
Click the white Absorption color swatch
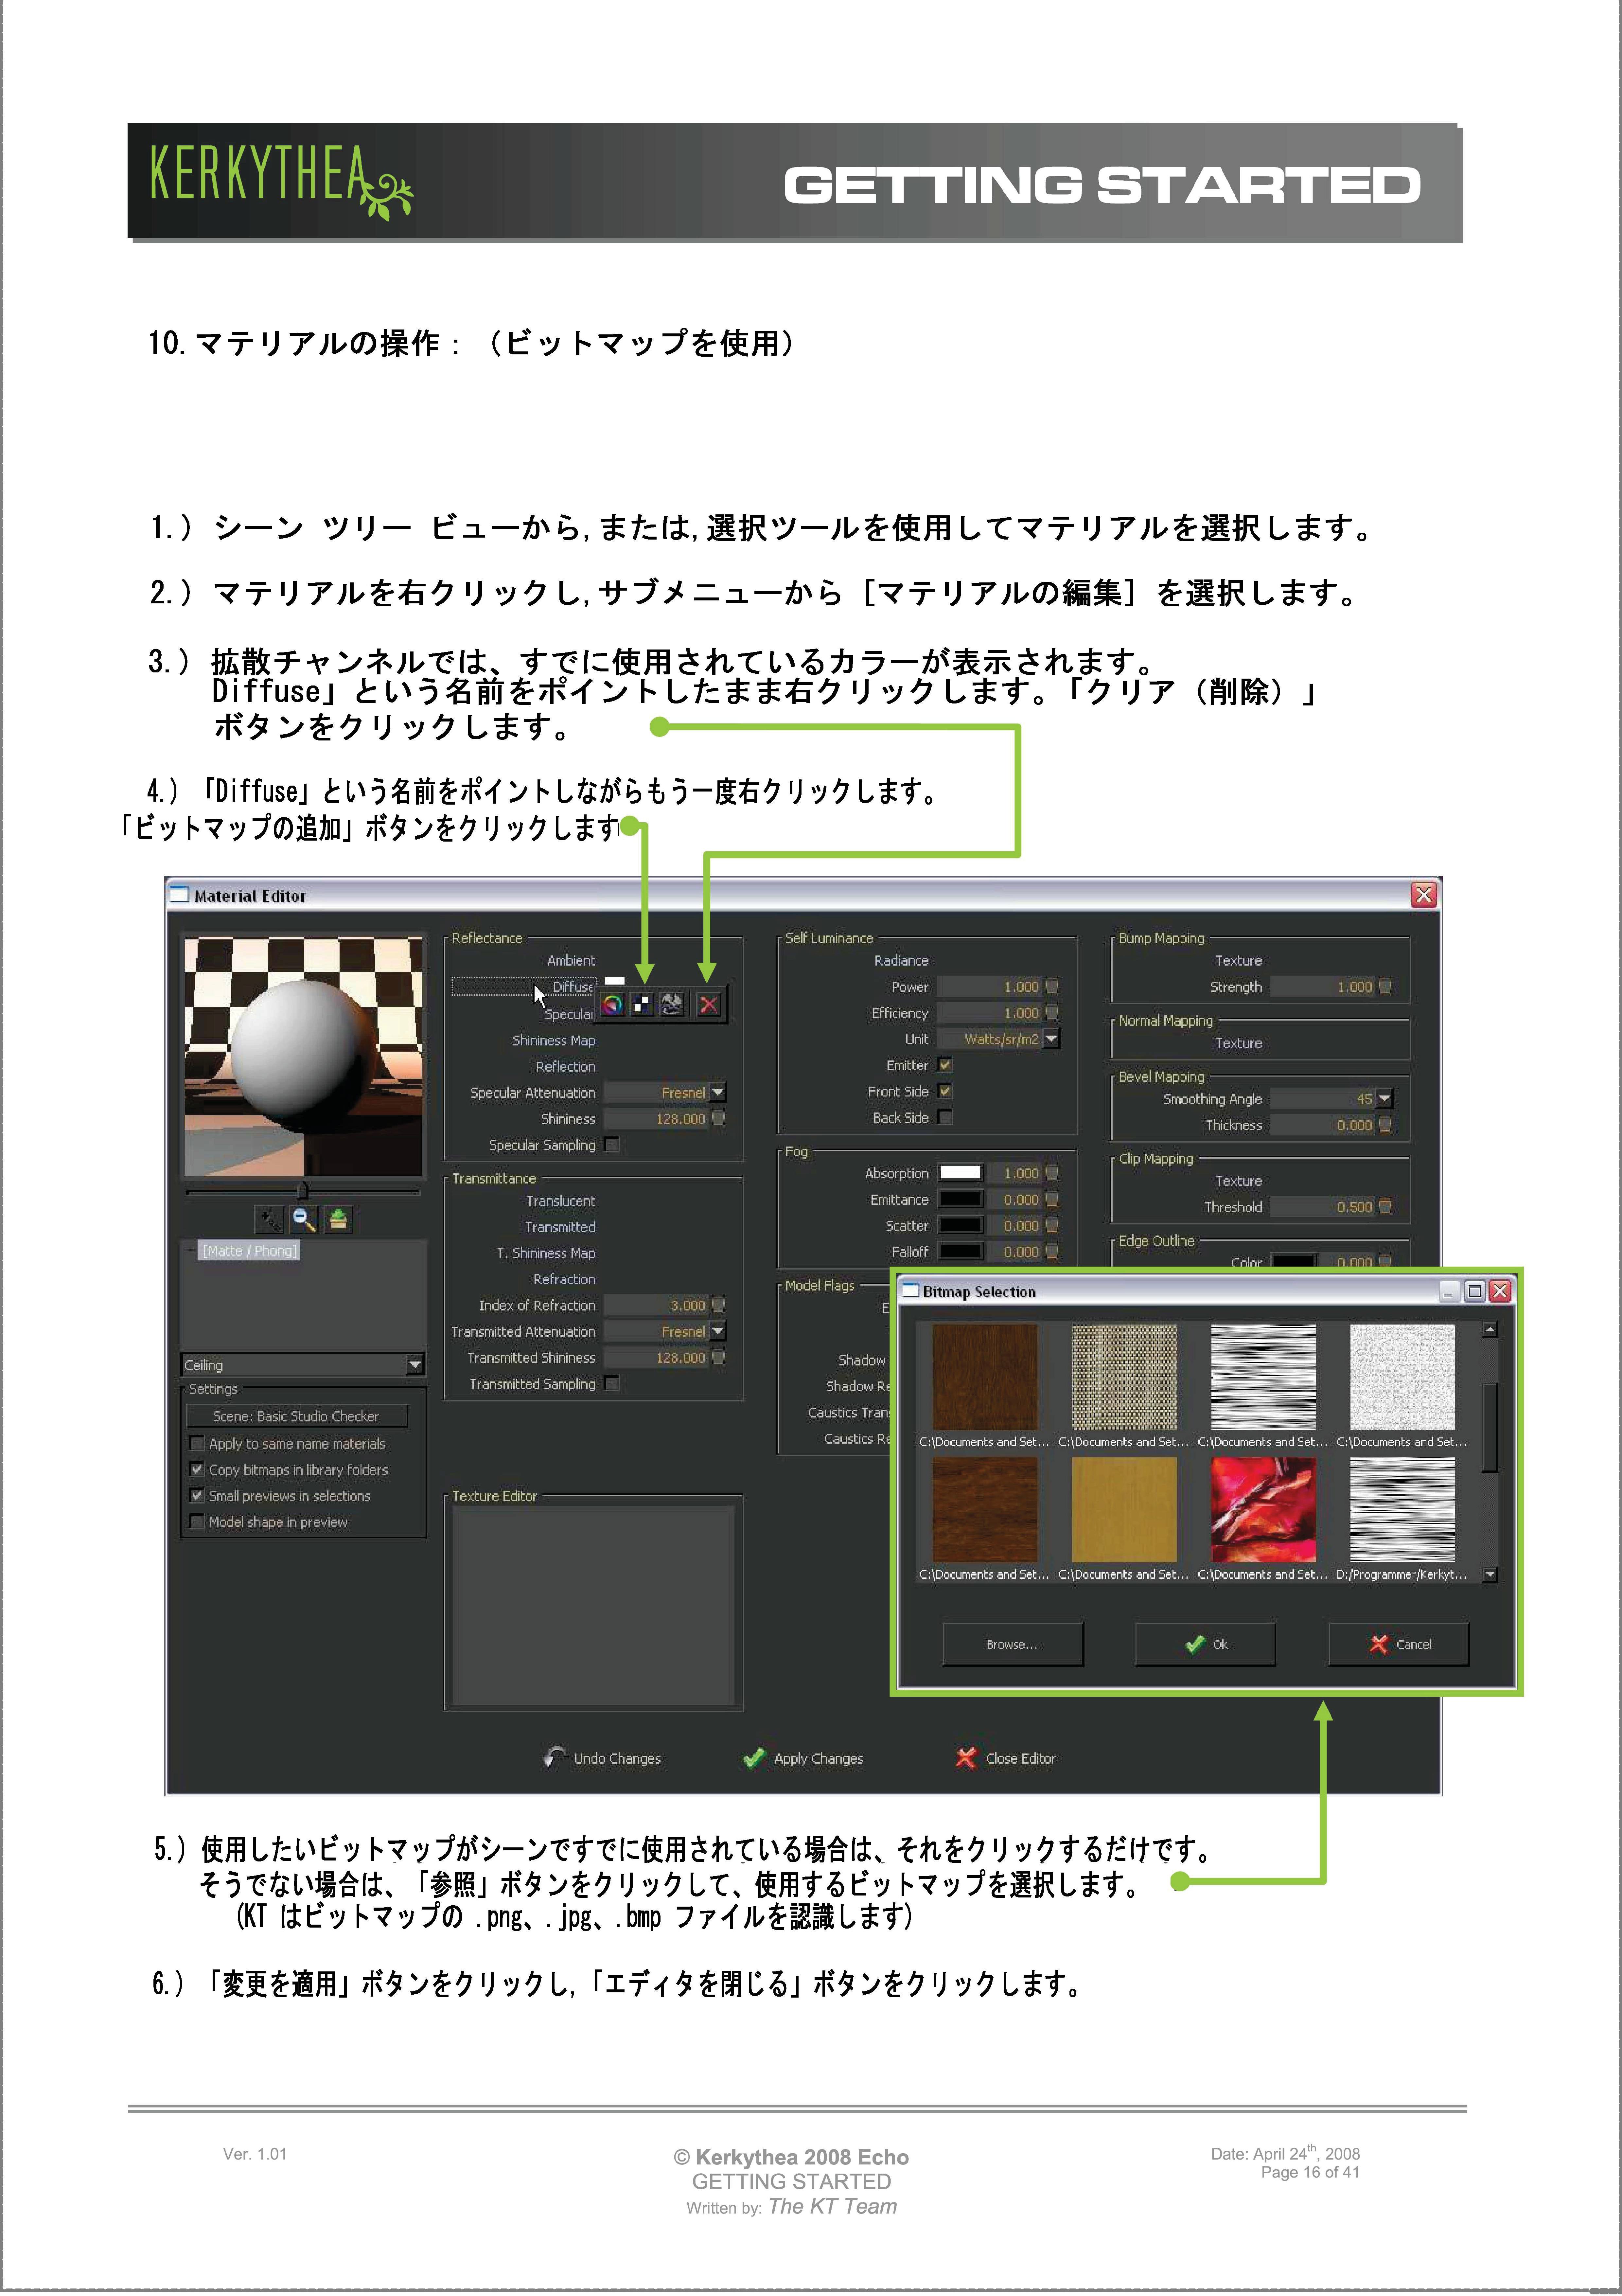click(x=961, y=1173)
